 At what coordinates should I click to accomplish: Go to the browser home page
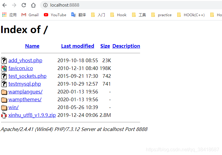click(33, 5)
